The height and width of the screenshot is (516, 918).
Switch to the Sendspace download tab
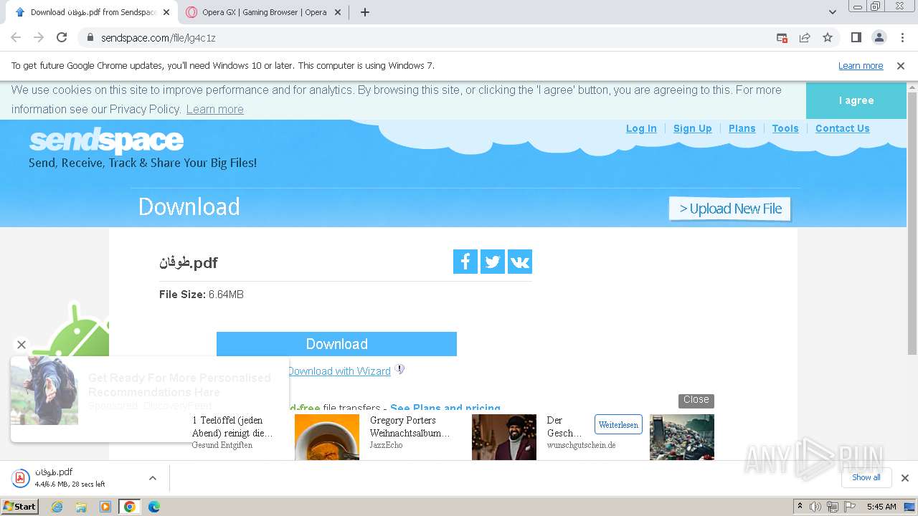pos(92,12)
